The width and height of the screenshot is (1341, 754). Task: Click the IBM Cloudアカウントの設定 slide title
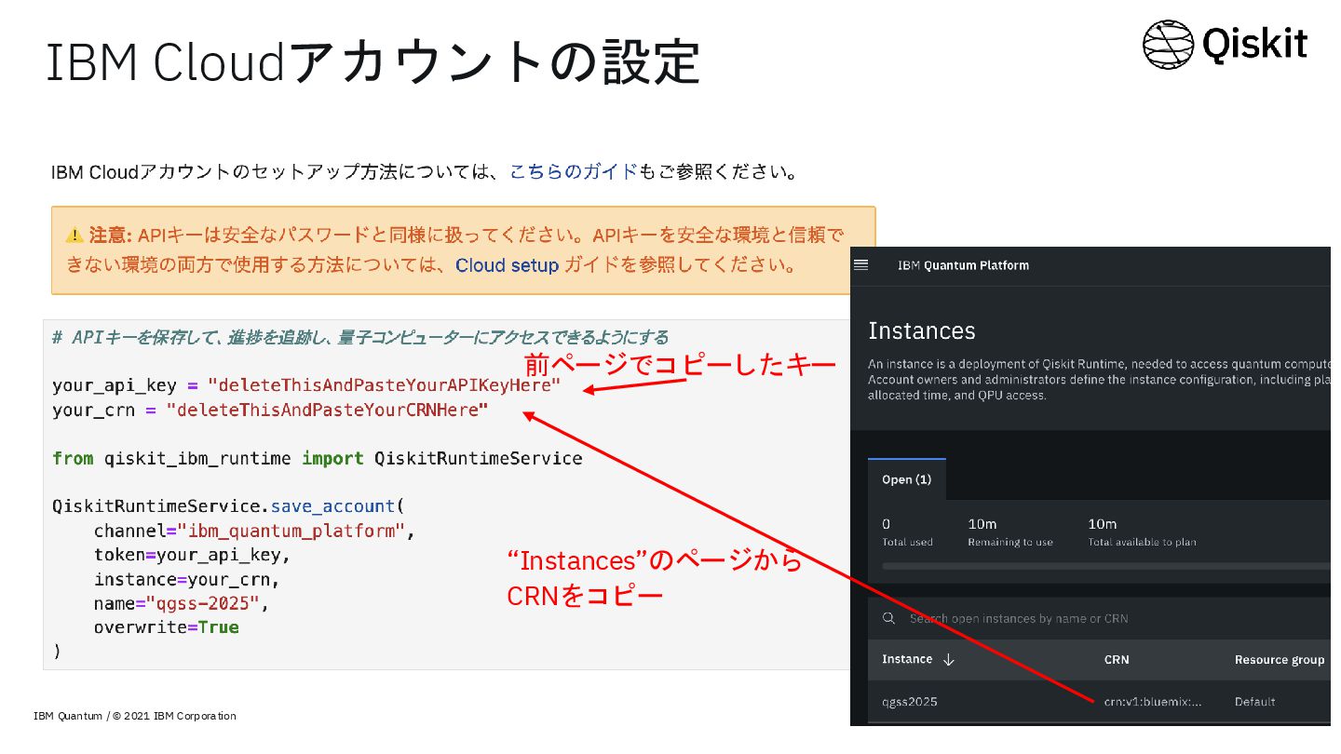[x=372, y=61]
